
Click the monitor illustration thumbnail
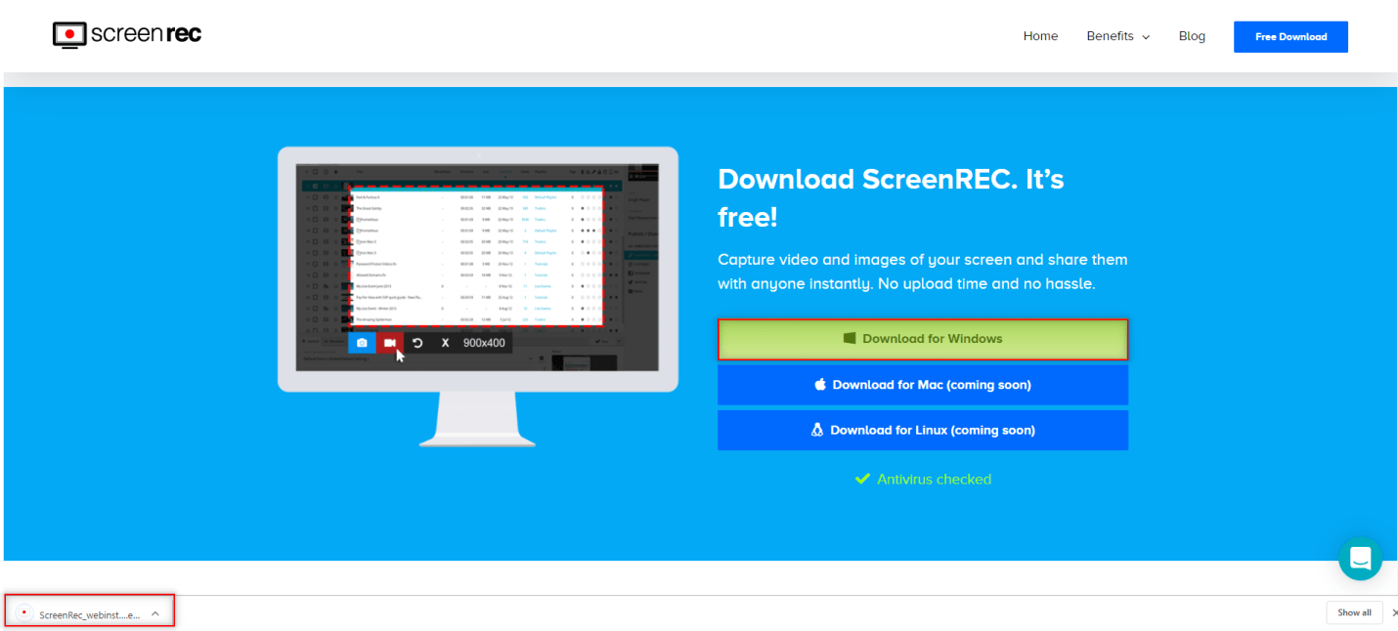[x=478, y=296]
